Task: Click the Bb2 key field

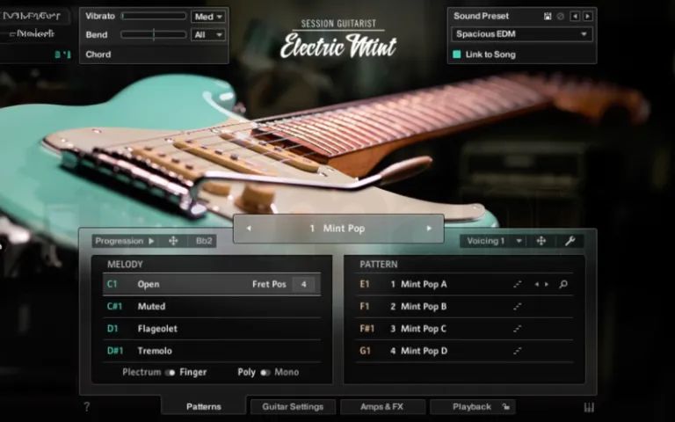Action: point(204,241)
